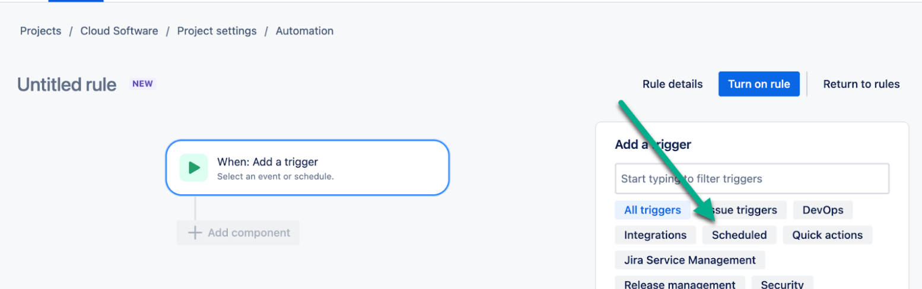Viewport: 922px width, 289px height.
Task: Choose the Scheduled trigger category
Action: pos(739,235)
